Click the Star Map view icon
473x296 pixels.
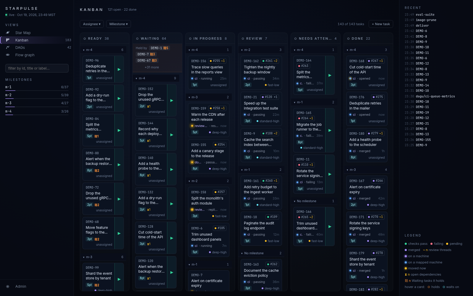pos(8,33)
